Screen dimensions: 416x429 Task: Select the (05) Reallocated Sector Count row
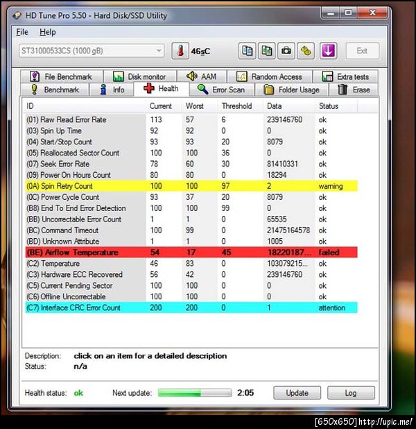tap(191, 153)
